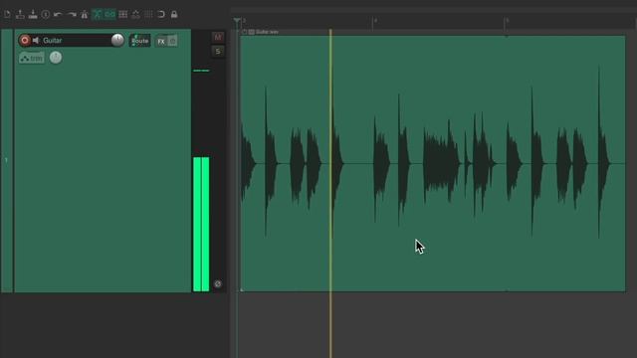Open the Route button on Guitar track
Screen dimensions: 637x358
pos(139,41)
